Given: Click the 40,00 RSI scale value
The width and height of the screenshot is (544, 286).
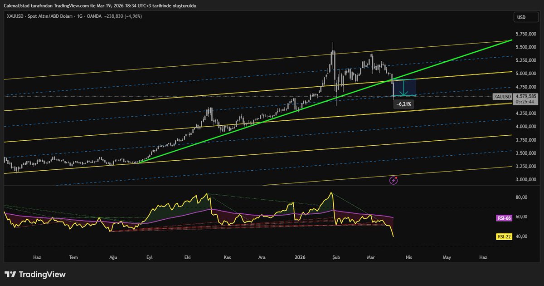Looking at the screenshot, I should pos(521,237).
